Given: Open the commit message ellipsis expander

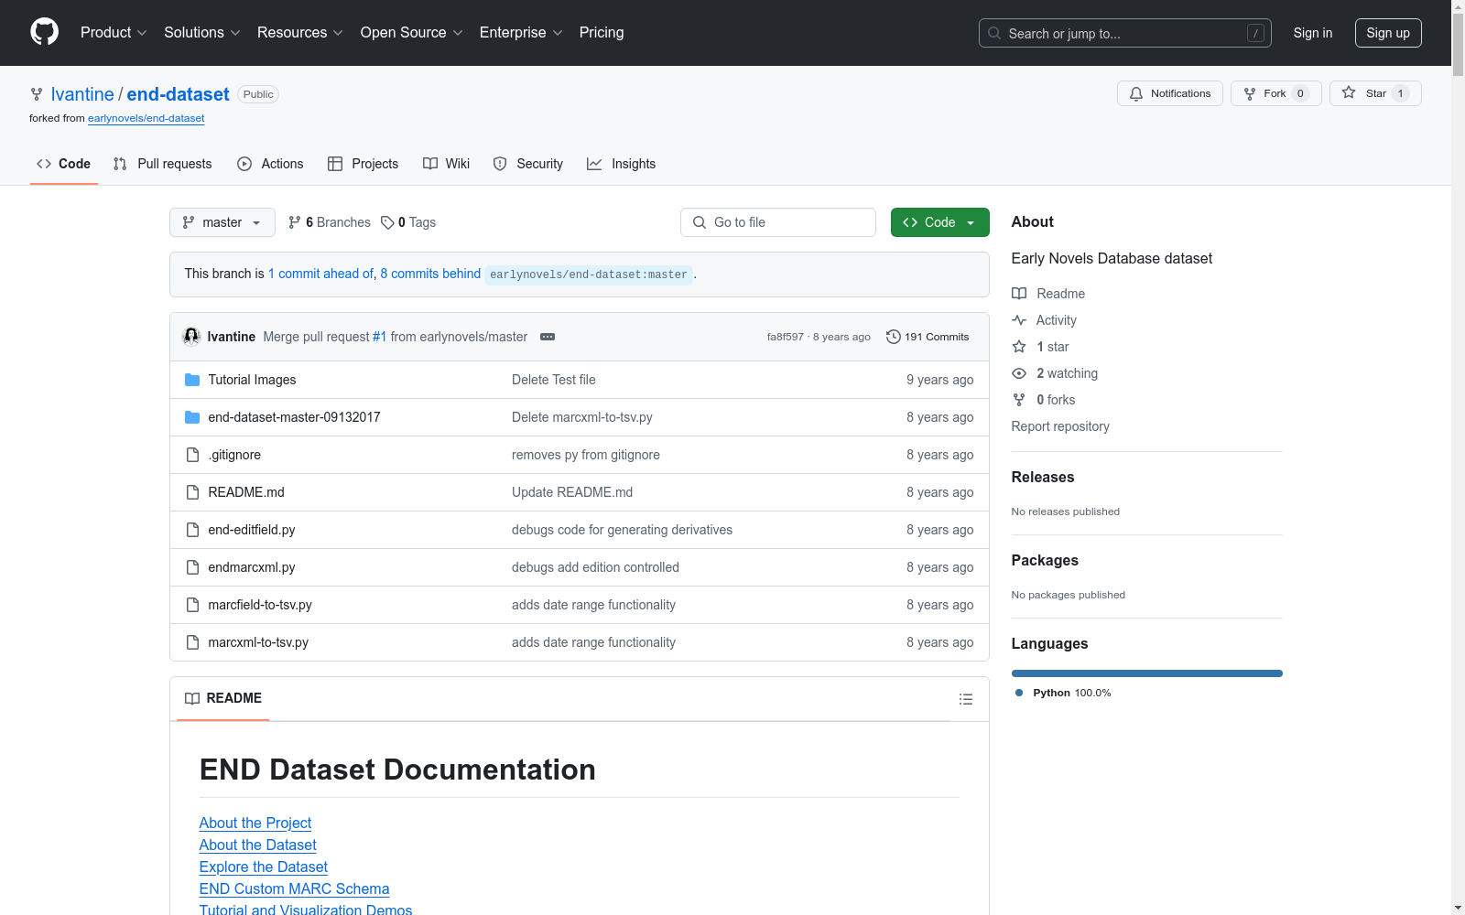Looking at the screenshot, I should click(548, 337).
